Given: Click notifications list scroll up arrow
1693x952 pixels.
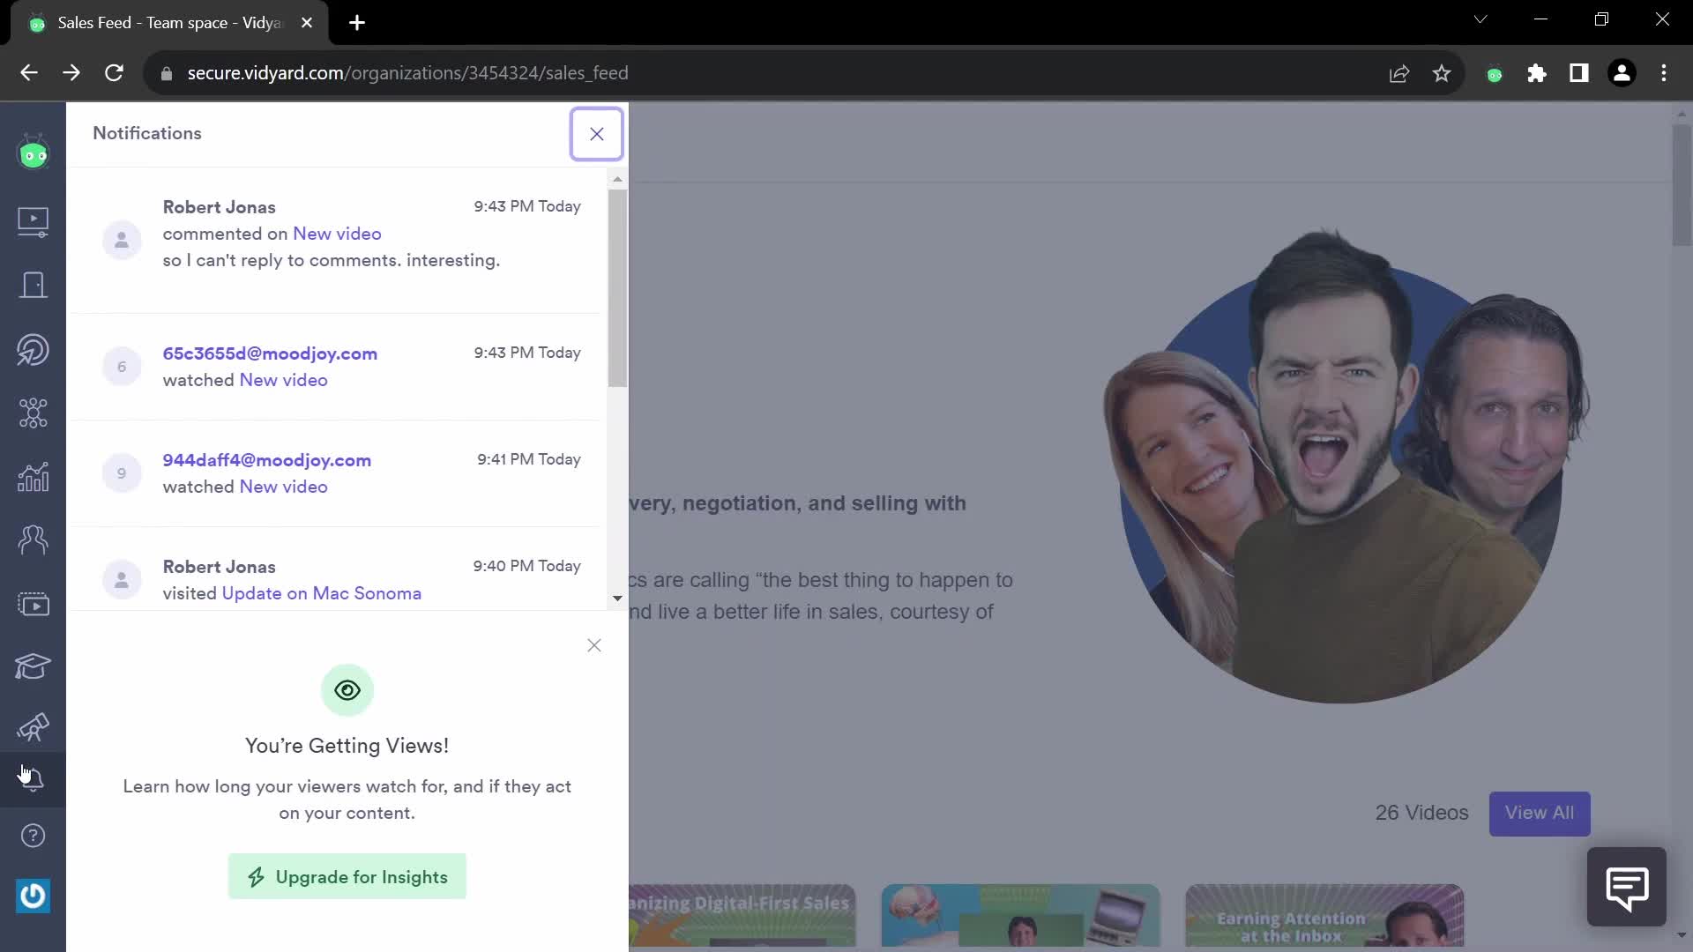Looking at the screenshot, I should click(x=617, y=179).
